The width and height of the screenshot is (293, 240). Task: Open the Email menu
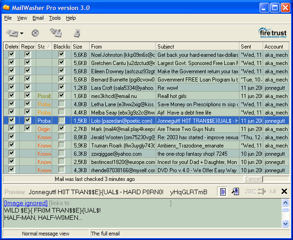coord(38,18)
